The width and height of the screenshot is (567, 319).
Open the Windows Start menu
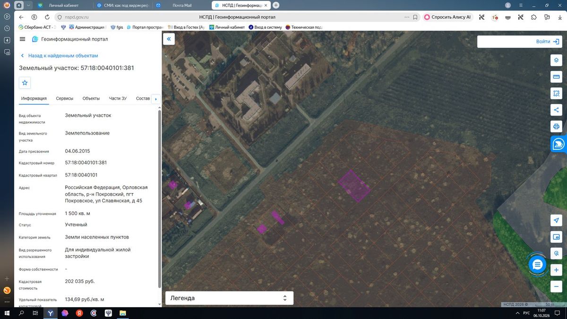click(x=7, y=313)
